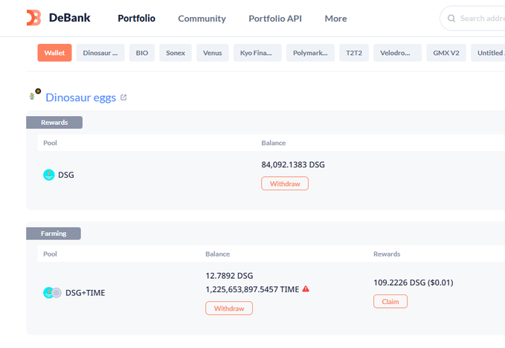This screenshot has height=348, width=505.
Task: Open the Dinosaur eggs title link
Action: (80, 97)
